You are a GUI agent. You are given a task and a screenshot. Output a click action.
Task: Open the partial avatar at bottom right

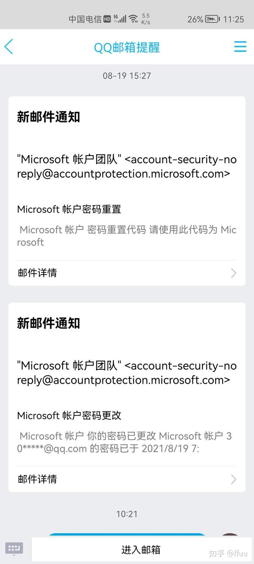pos(230,536)
